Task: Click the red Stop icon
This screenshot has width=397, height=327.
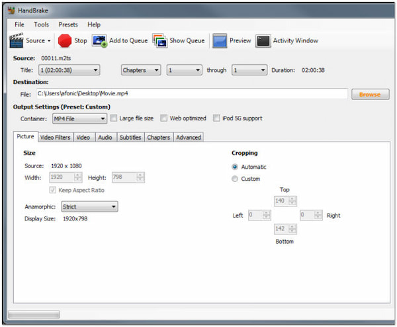Action: (x=65, y=40)
